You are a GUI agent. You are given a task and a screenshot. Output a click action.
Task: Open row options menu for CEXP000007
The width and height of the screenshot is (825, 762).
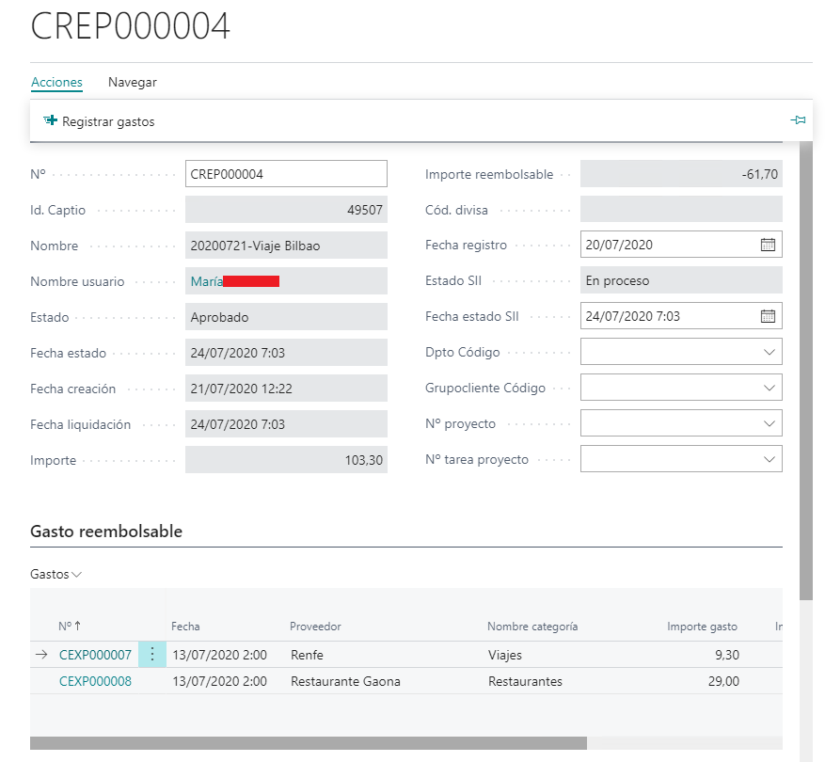(152, 655)
